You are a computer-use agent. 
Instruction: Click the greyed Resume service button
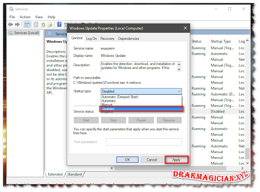pos(169,120)
